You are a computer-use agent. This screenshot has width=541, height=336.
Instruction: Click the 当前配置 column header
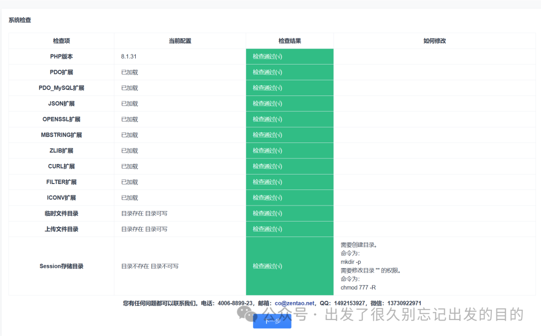click(180, 40)
